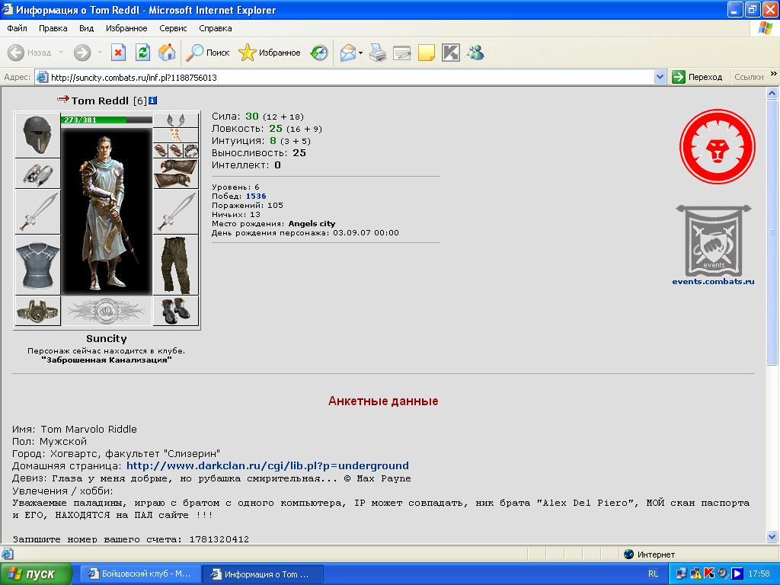This screenshot has width=780, height=585.
Task: Click the red lion clan emblem
Action: 718,147
